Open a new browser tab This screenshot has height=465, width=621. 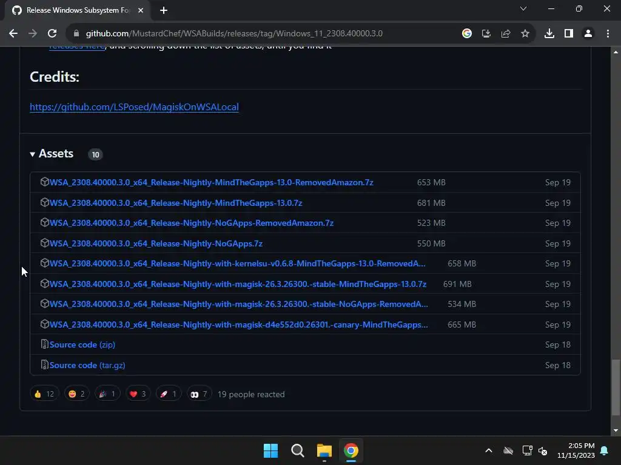pyautogui.click(x=164, y=11)
